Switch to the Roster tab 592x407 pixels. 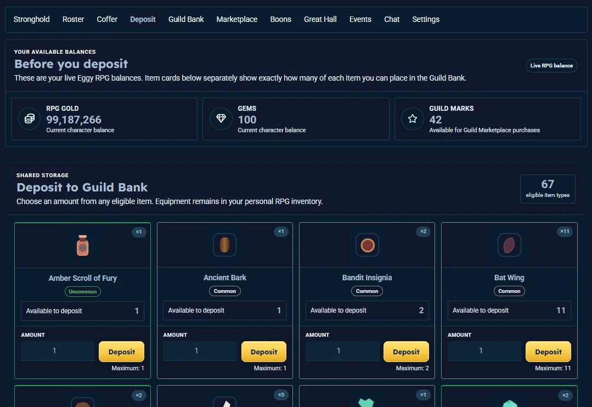73,19
